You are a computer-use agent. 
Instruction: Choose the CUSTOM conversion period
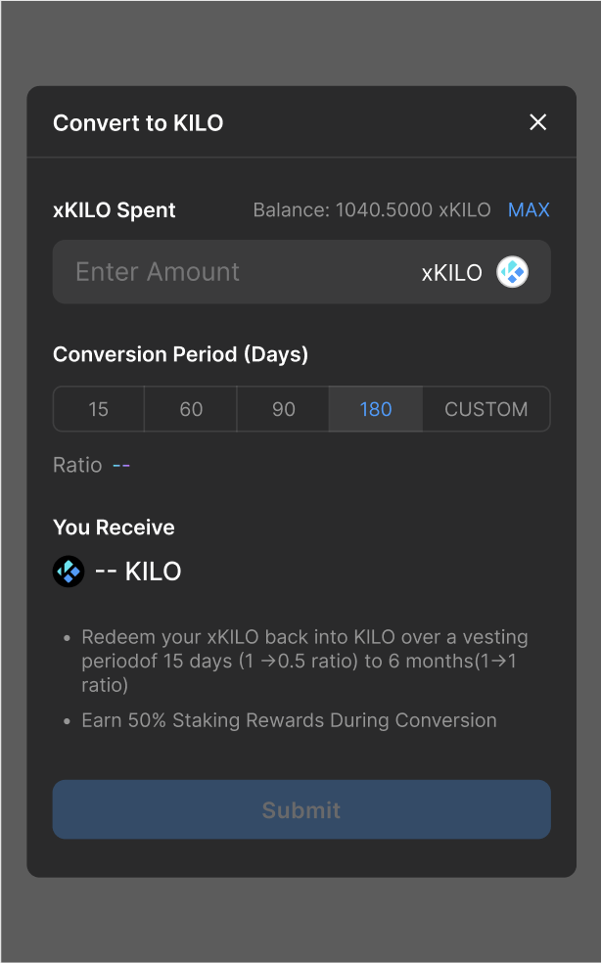485,409
